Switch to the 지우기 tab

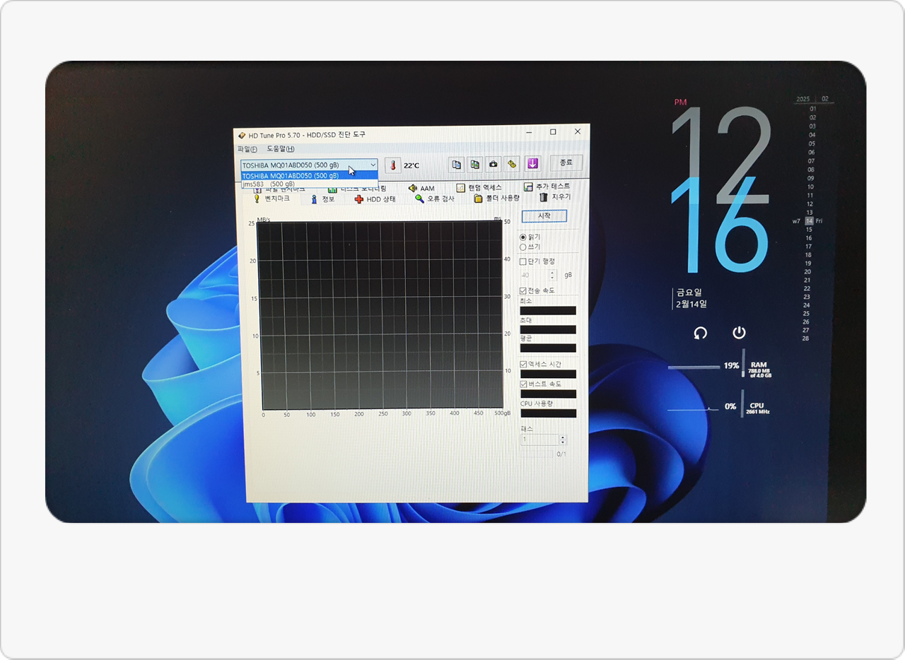pos(555,197)
